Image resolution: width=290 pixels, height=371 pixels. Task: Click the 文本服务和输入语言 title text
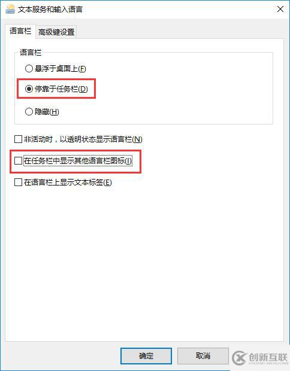click(x=50, y=10)
